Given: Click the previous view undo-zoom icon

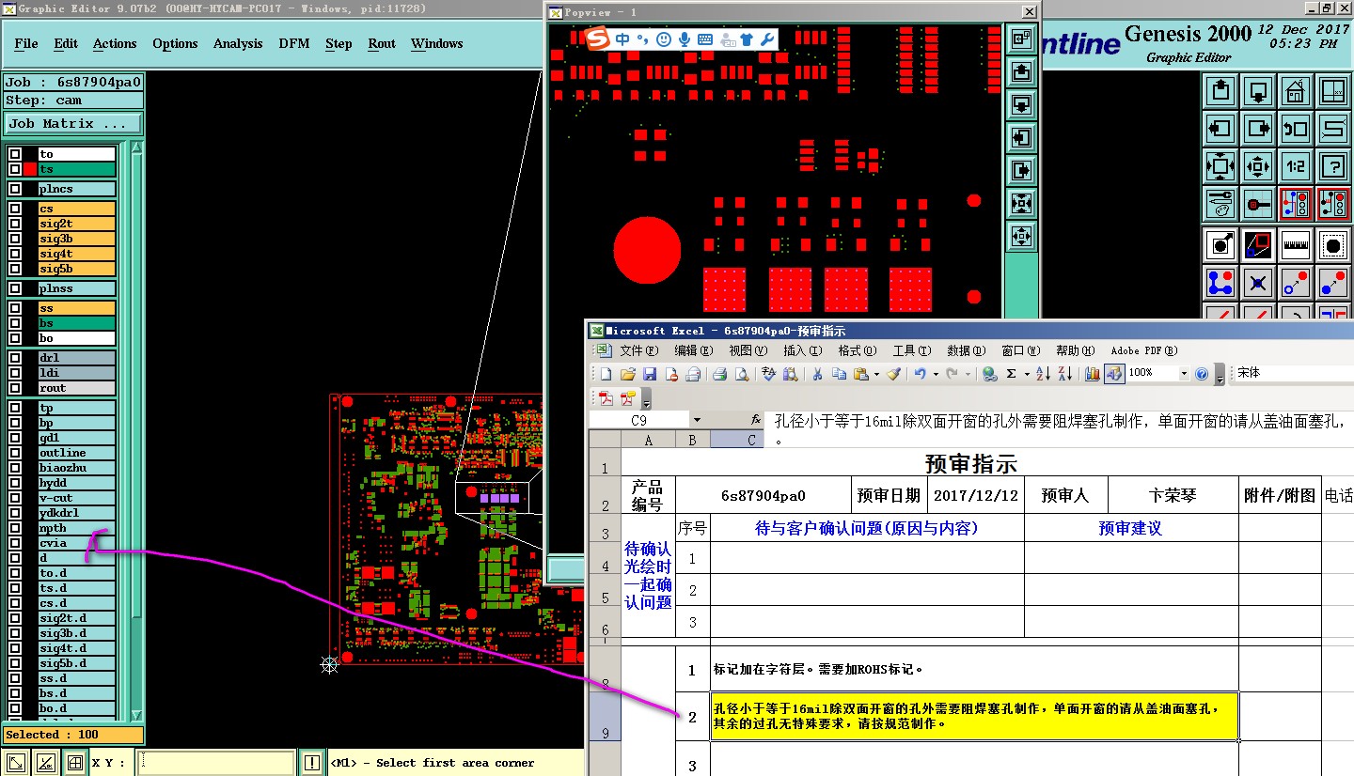Looking at the screenshot, I should (x=1295, y=129).
